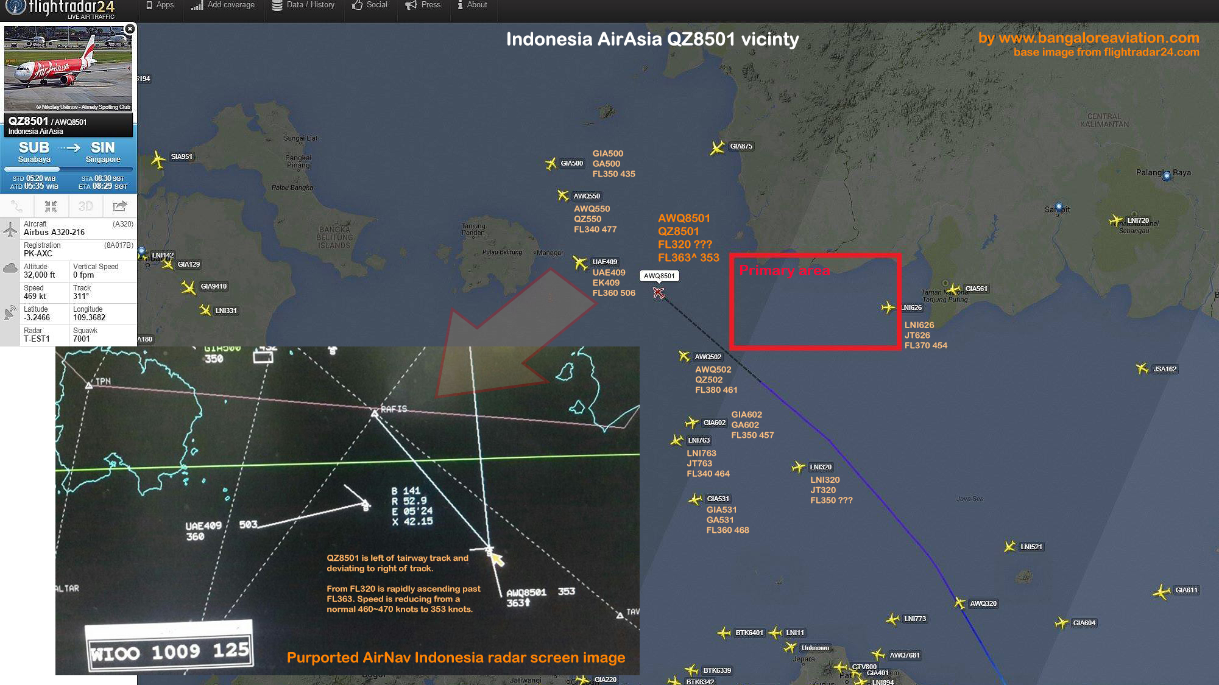This screenshot has height=685, width=1219.
Task: Click the LNI11 flight label
Action: coord(795,633)
